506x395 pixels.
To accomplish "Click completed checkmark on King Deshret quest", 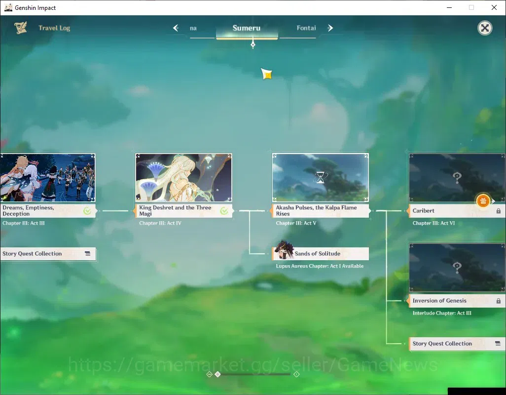I will [224, 211].
